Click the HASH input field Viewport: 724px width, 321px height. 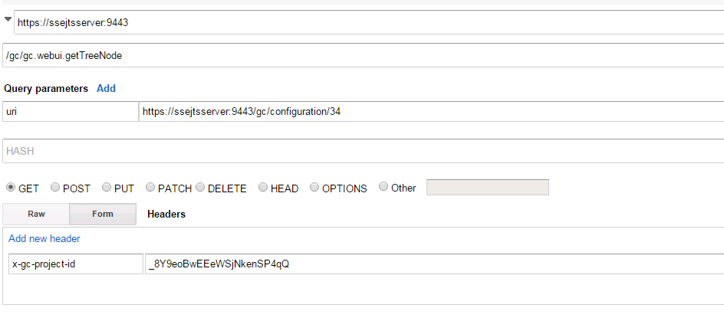pos(364,151)
